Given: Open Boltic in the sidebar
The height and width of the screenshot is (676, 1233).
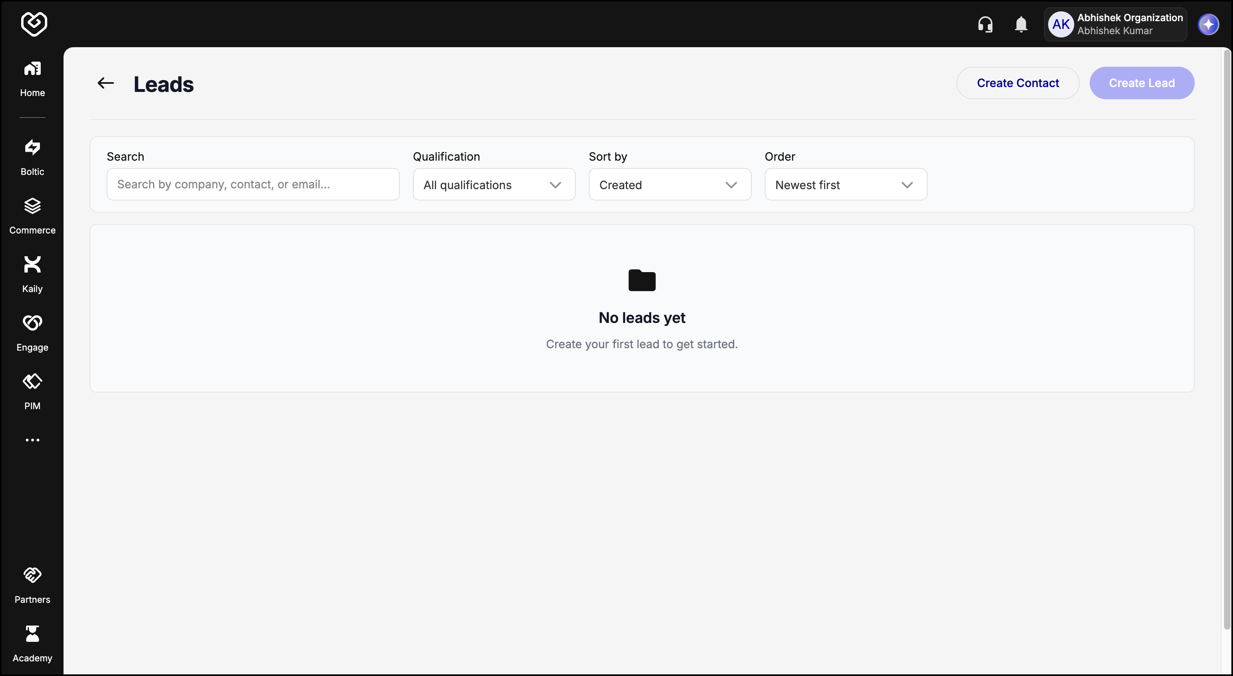Looking at the screenshot, I should click(32, 158).
